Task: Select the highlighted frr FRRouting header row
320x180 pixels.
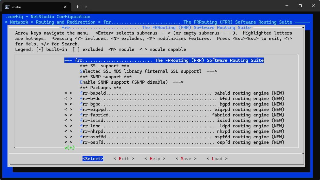Action: tap(164, 60)
